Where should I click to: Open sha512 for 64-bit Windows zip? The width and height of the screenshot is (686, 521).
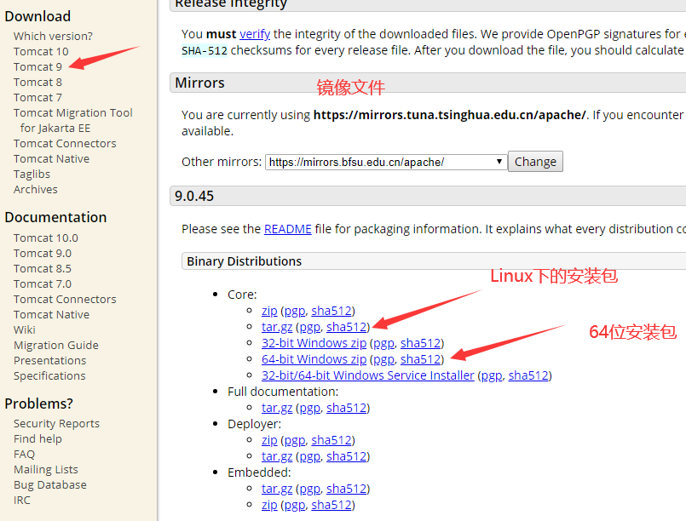coord(420,359)
